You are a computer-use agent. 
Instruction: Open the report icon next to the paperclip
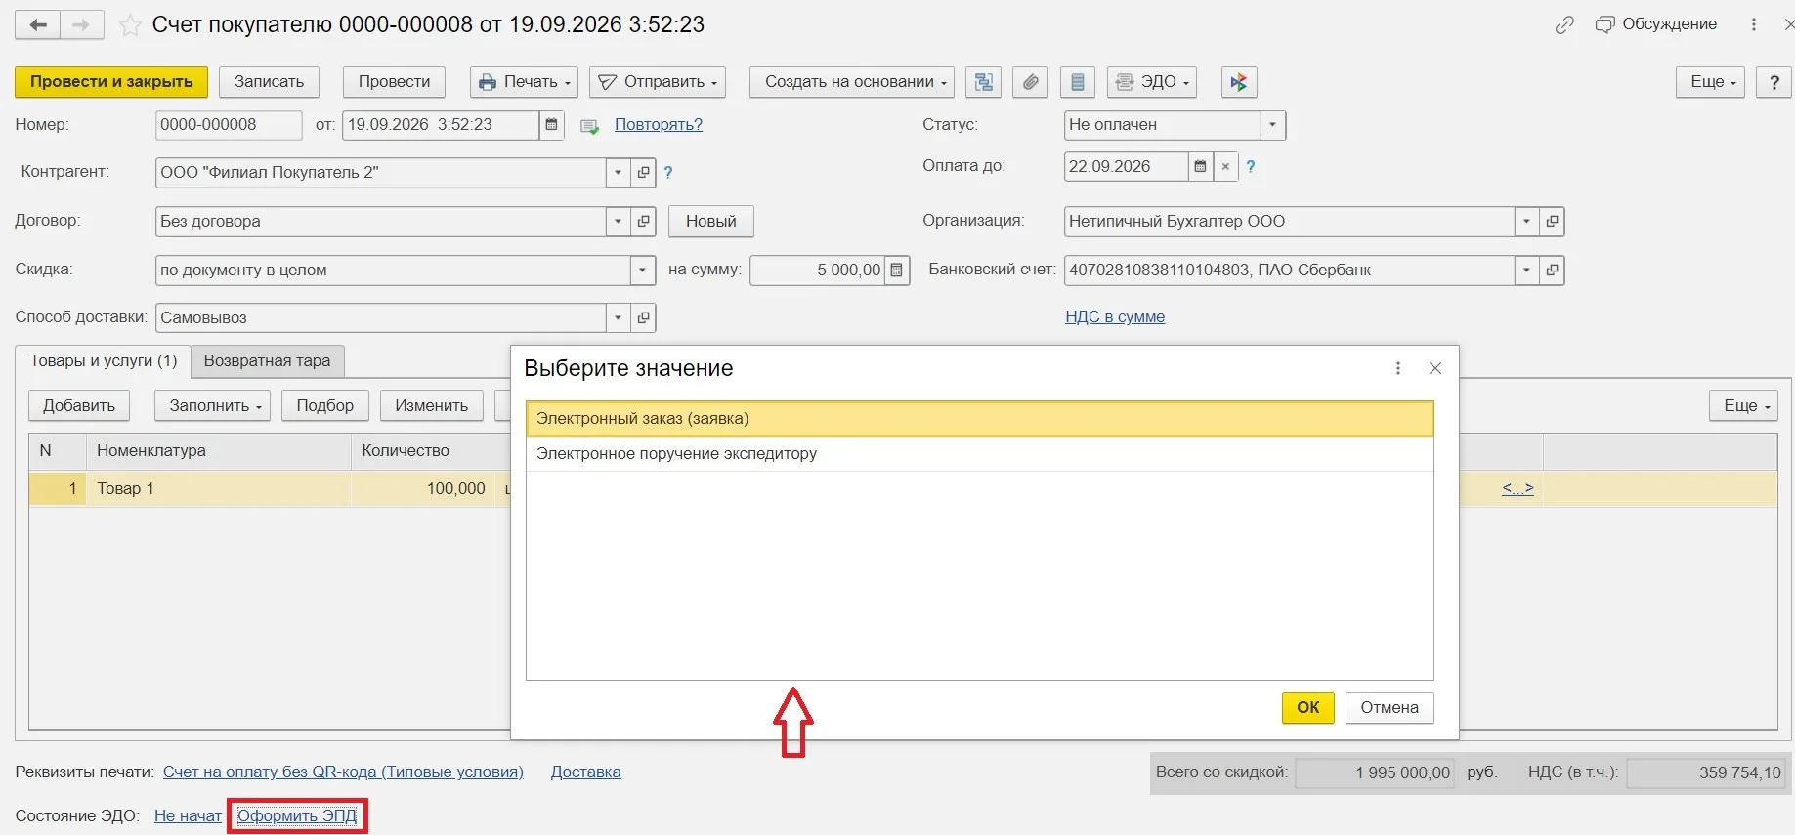coord(1077,82)
